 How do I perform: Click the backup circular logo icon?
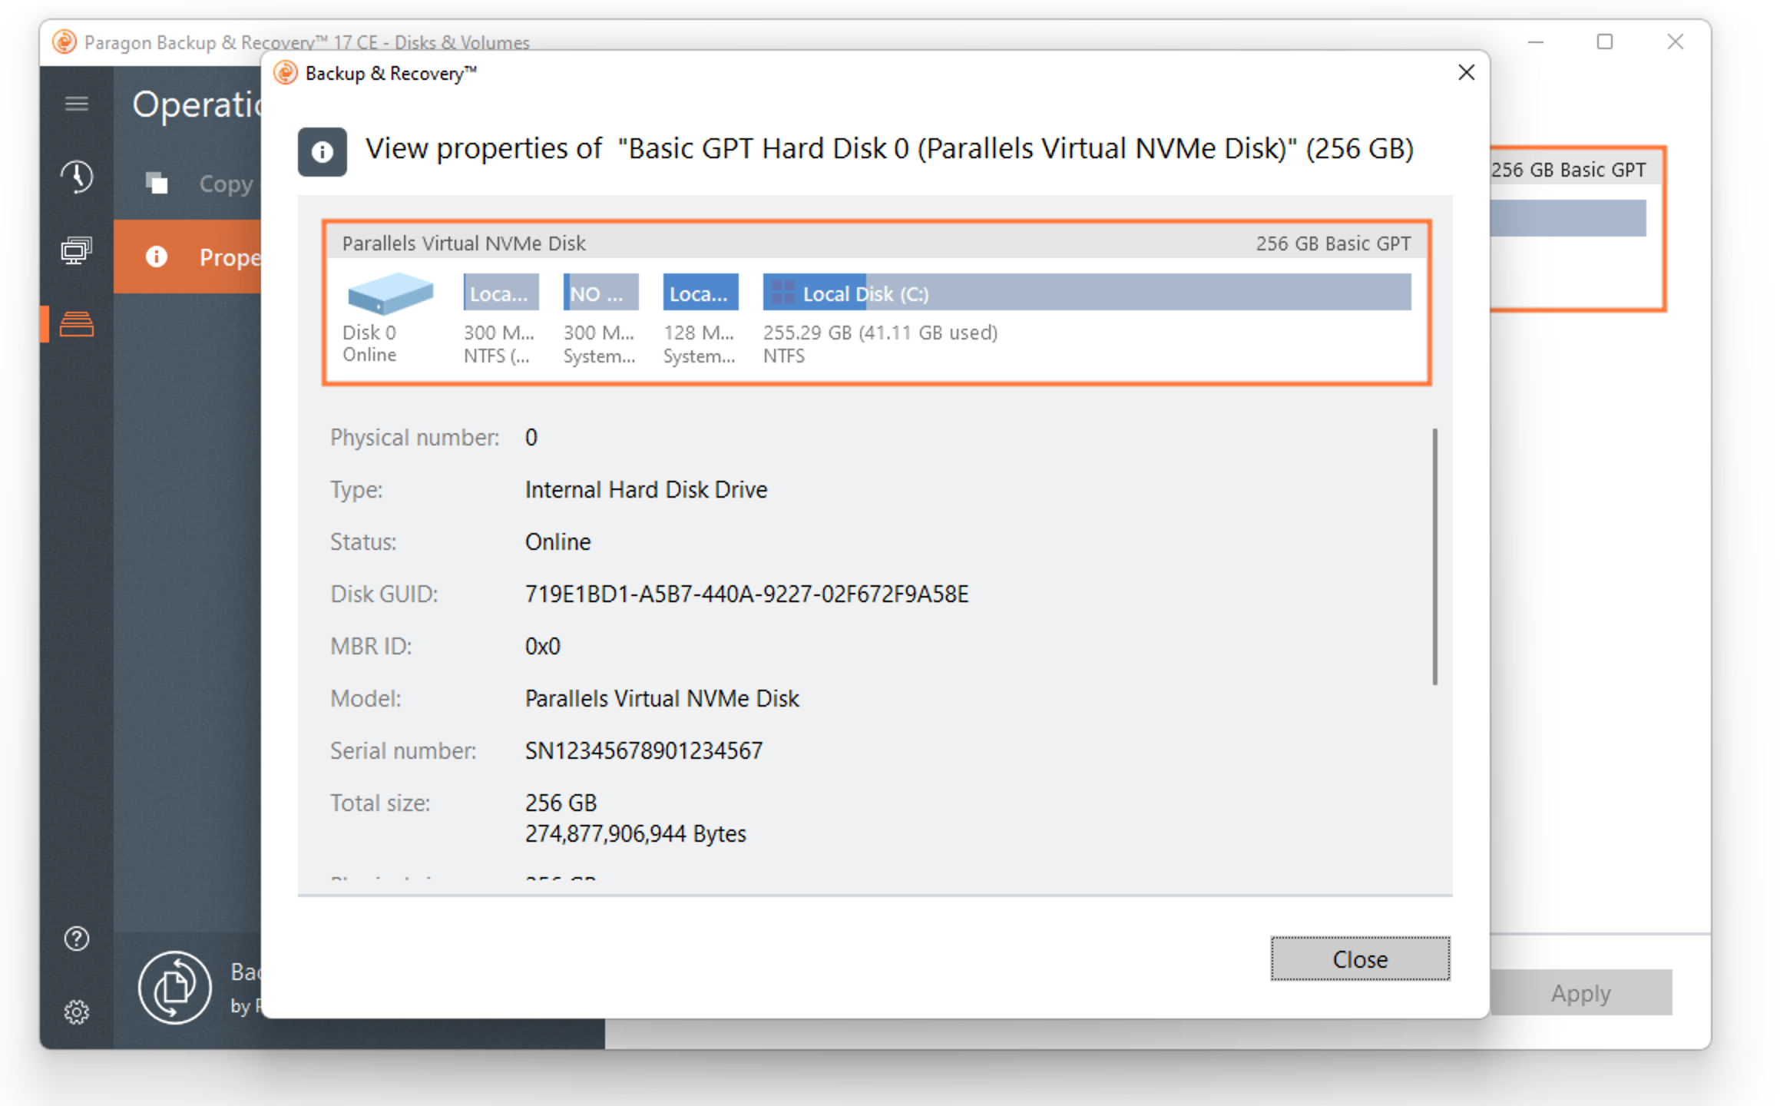175,988
